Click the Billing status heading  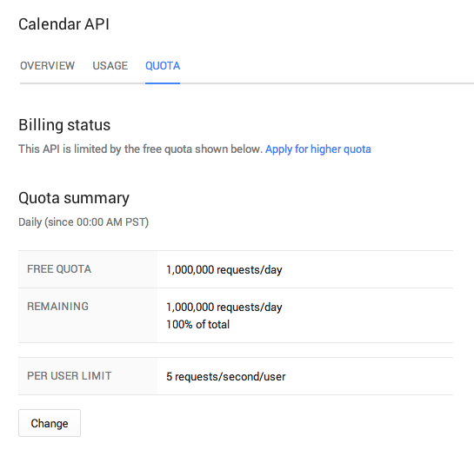click(64, 125)
